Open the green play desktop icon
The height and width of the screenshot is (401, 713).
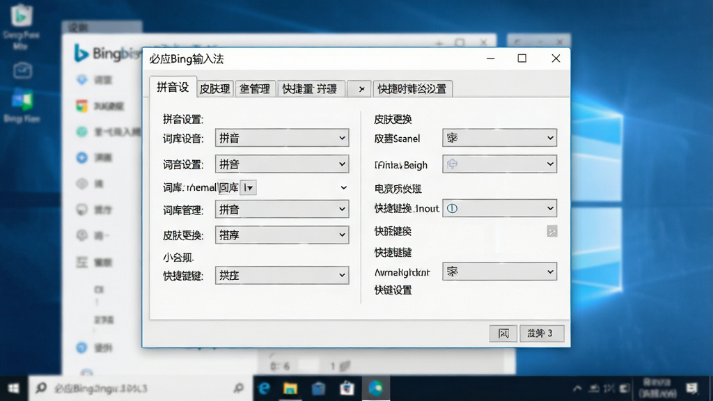pyautogui.click(x=21, y=15)
